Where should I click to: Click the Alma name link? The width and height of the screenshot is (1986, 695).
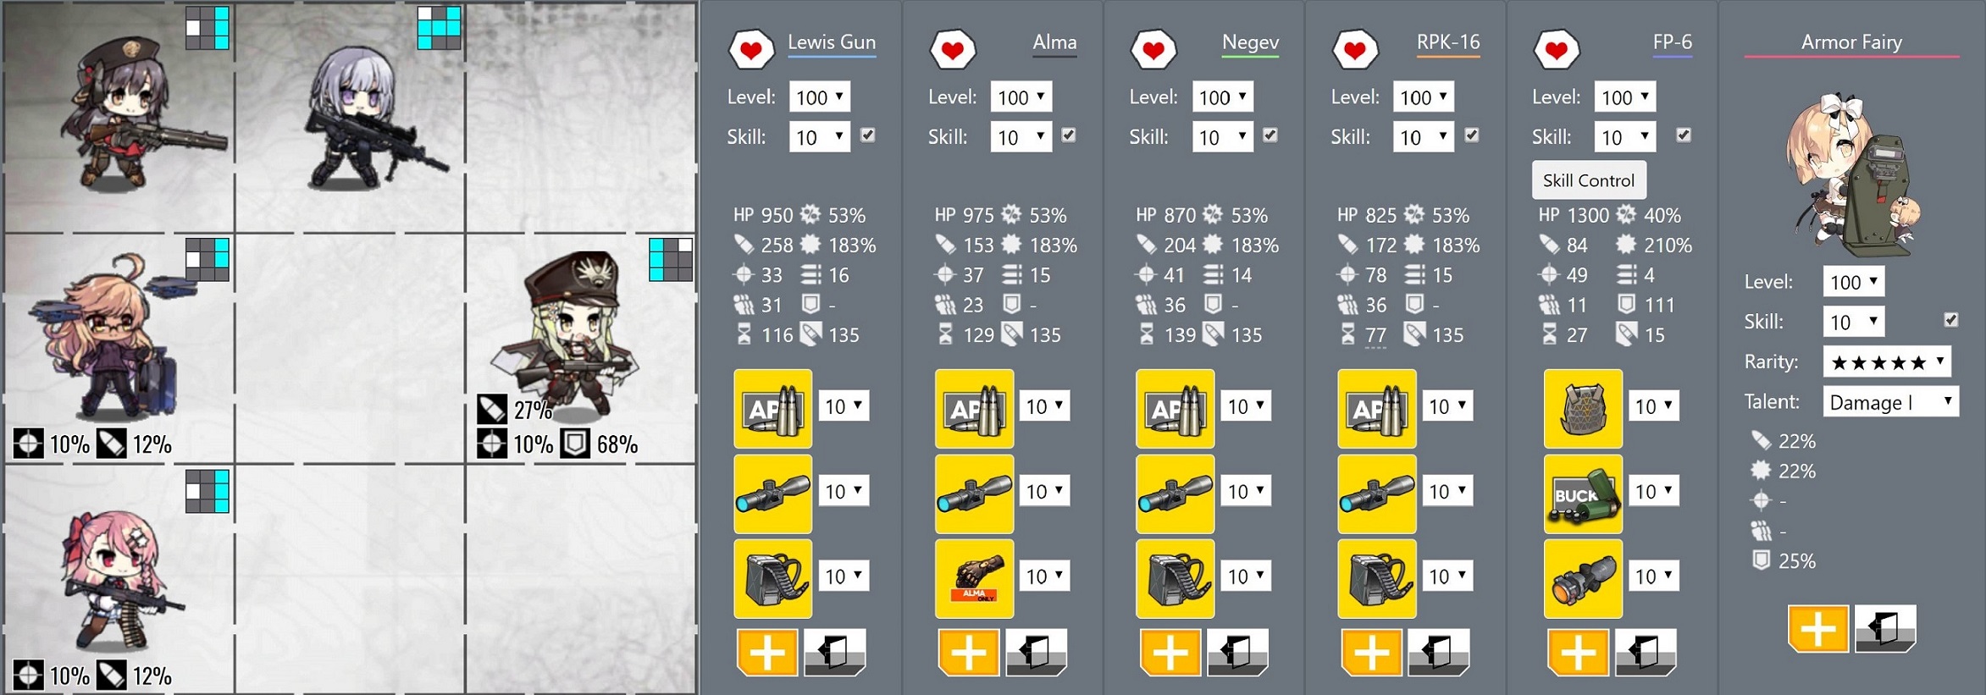1054,41
